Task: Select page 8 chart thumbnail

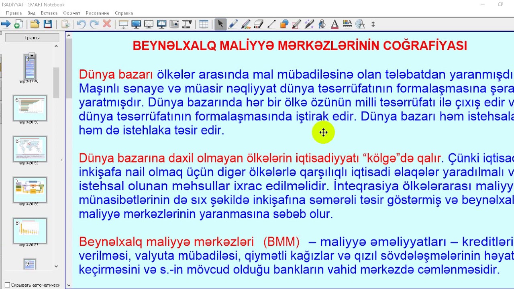Action: [30, 231]
